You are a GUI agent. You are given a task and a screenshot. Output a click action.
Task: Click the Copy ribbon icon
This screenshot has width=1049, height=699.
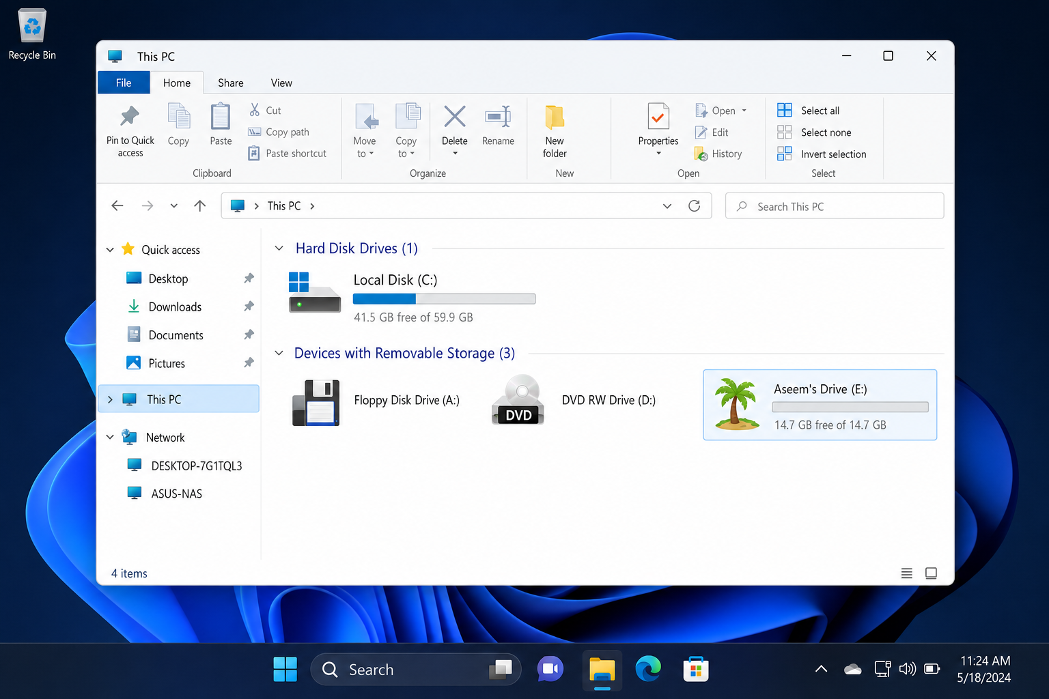[x=178, y=116]
